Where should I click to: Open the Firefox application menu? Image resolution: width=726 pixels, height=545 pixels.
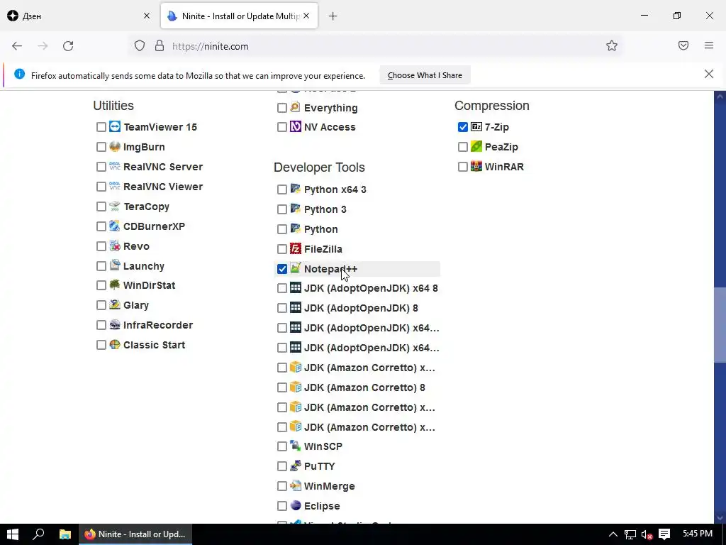click(709, 45)
